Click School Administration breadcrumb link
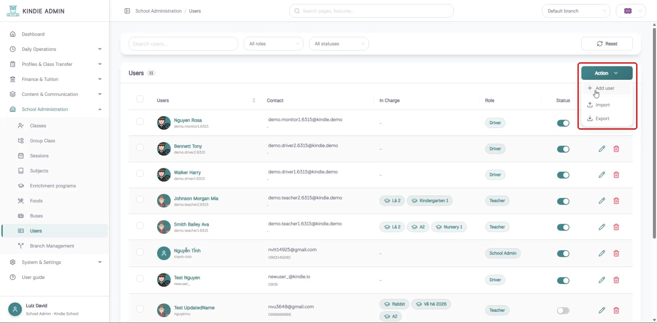This screenshot has width=657, height=323. coord(158,11)
